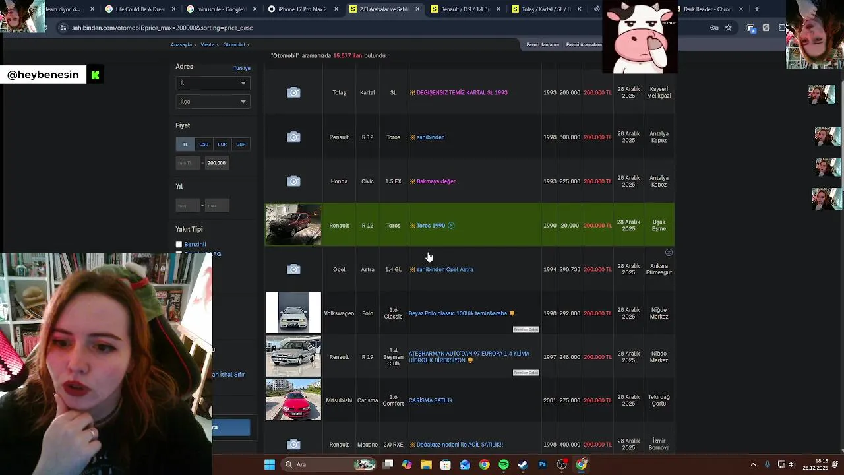The height and width of the screenshot is (475, 844).
Task: Select TL currency toggle
Action: 185,144
